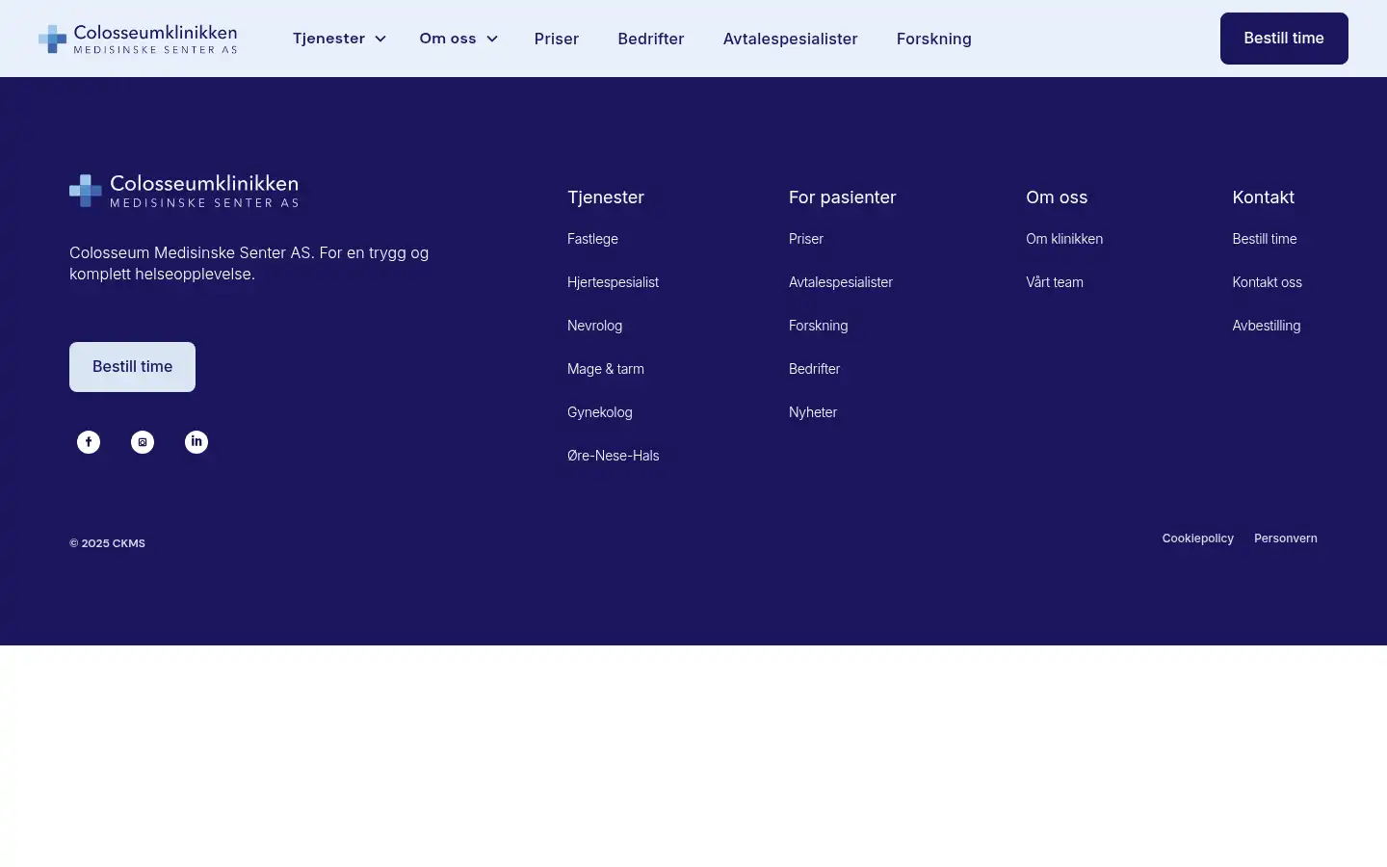Click the dark Bestill time header button

(x=1284, y=39)
